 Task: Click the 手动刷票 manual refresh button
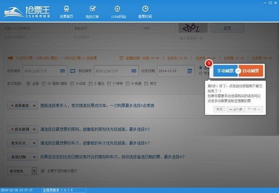coord(225,71)
